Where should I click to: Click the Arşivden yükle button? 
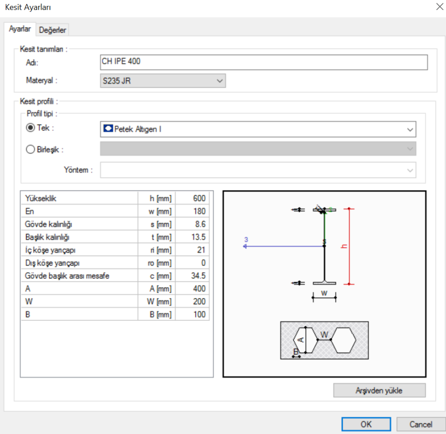(x=379, y=391)
